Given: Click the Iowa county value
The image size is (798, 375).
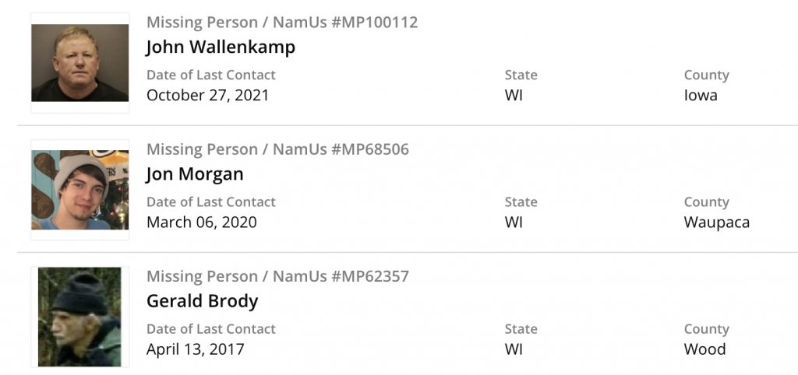Looking at the screenshot, I should 701,96.
